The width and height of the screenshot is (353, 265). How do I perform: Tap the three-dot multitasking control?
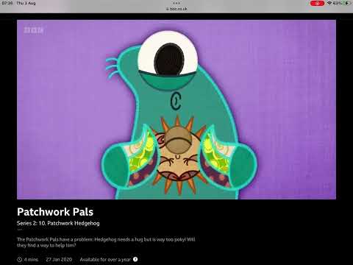176,3
